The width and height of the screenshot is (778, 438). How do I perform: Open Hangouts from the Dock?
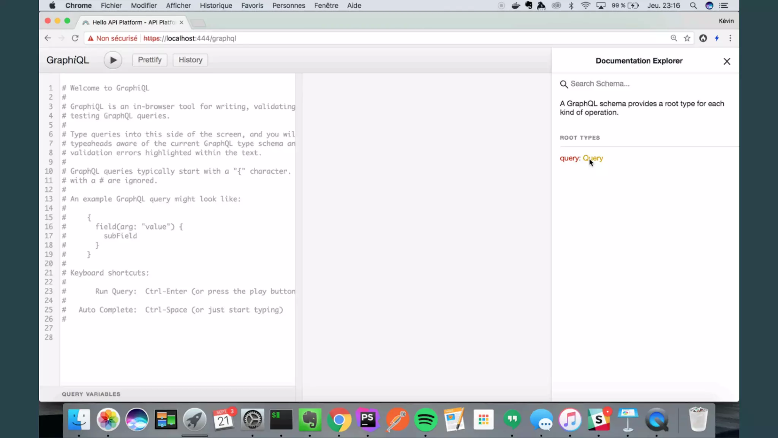512,419
